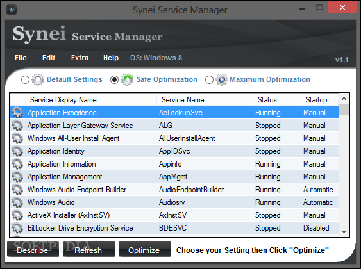361x269 pixels.
Task: Click gear icon of Application Layer Gateway Service row
Action: tap(17, 126)
